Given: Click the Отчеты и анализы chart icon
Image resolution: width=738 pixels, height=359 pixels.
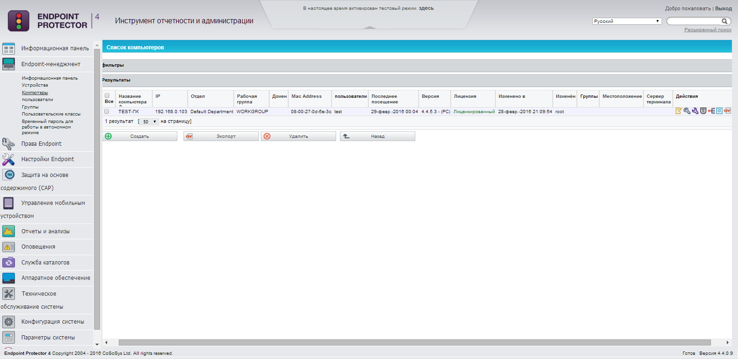Looking at the screenshot, I should coord(8,231).
